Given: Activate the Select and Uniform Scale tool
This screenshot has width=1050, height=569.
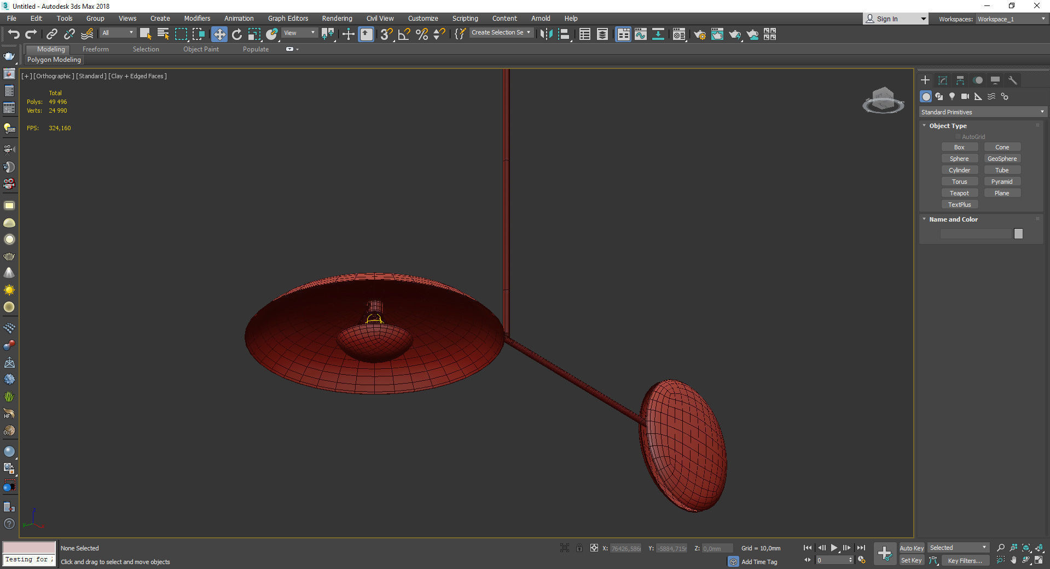Looking at the screenshot, I should 254,34.
